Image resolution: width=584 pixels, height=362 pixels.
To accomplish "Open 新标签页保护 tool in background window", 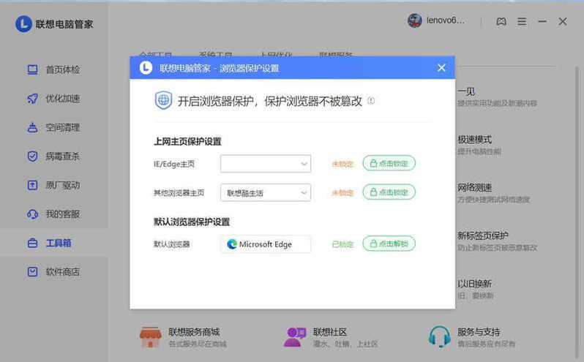I will point(497,241).
